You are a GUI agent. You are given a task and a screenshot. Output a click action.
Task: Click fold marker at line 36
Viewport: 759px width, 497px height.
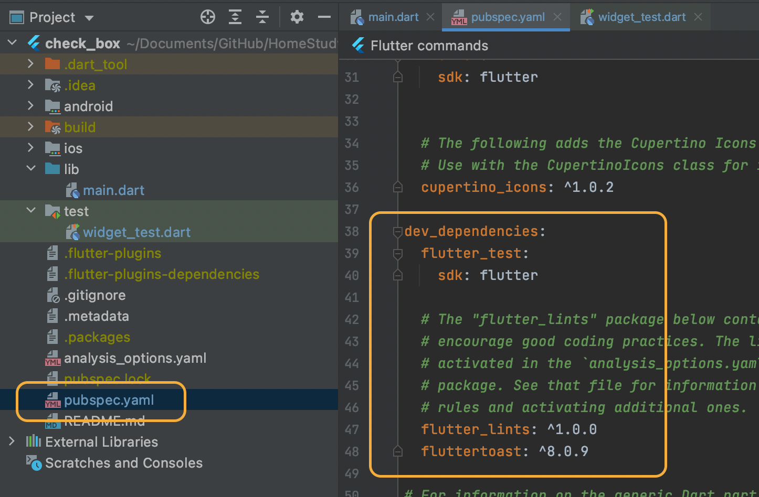(398, 187)
